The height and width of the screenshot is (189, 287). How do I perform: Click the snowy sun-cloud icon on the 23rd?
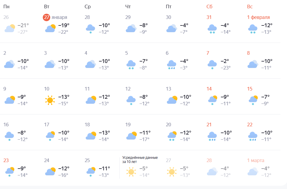[x=9, y=172]
